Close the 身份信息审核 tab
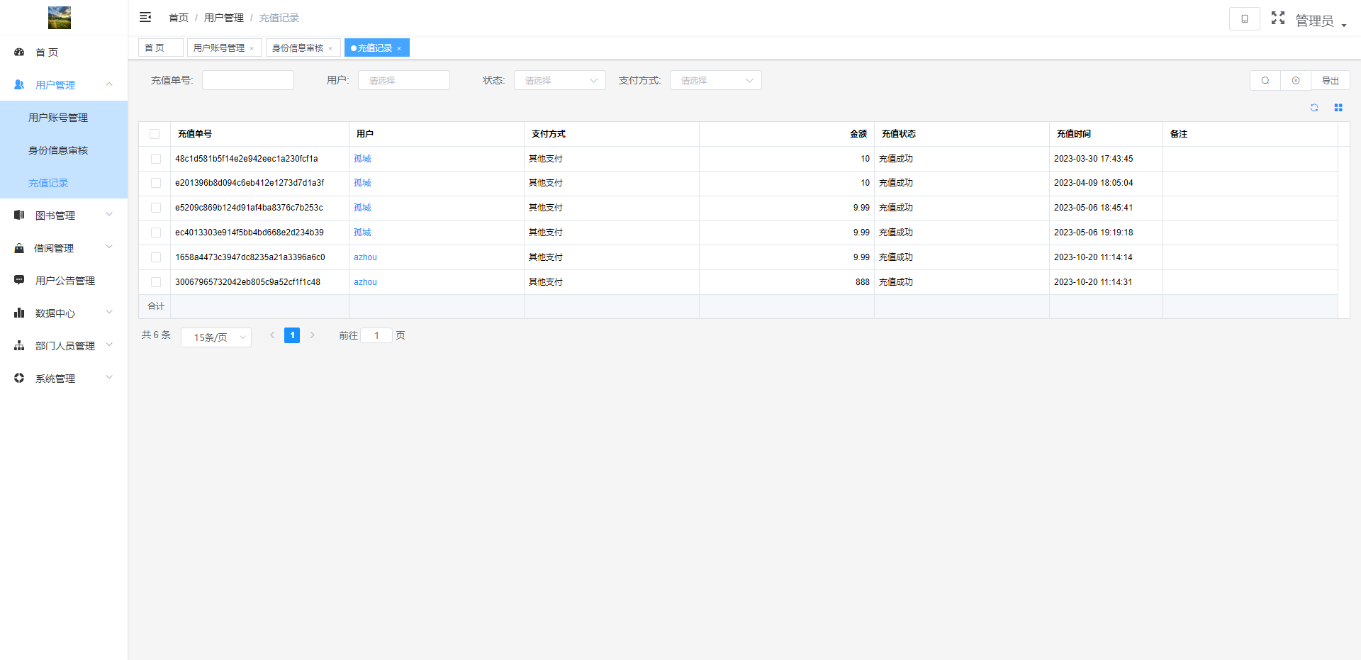Image resolution: width=1361 pixels, height=660 pixels. point(330,49)
